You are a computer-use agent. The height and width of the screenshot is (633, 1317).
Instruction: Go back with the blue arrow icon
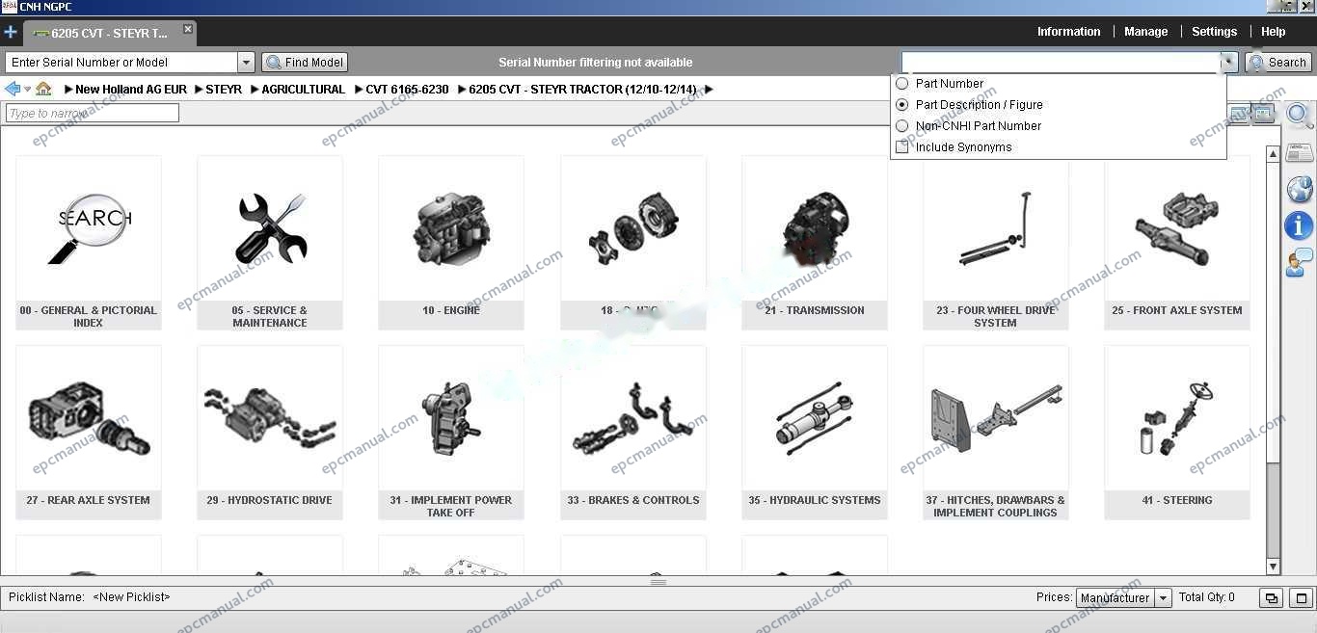(13, 89)
